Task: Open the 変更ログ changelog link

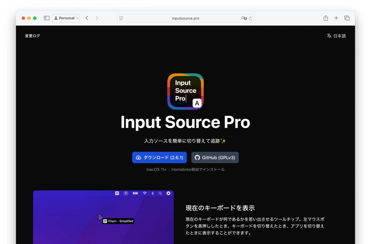Action: (x=32, y=36)
